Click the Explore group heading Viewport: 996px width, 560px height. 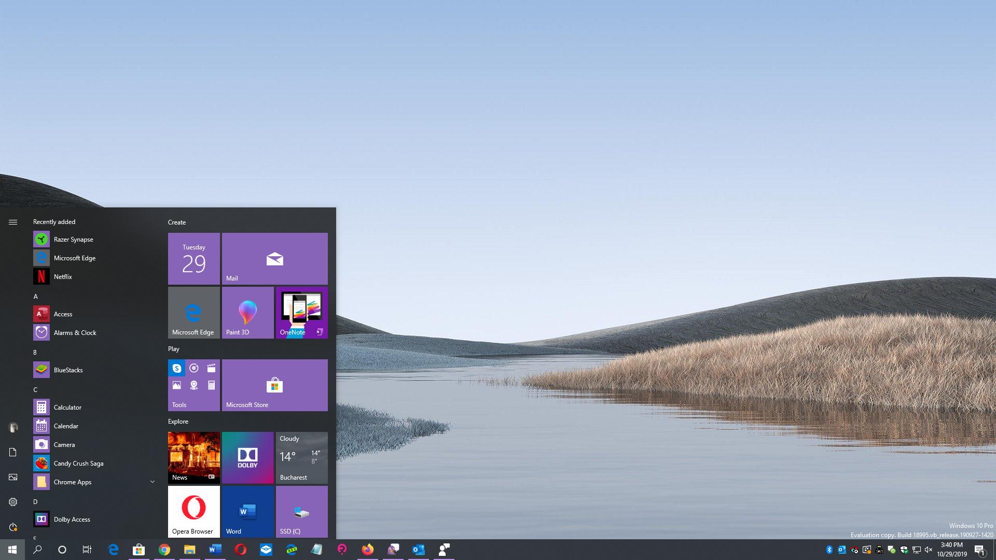coord(178,422)
